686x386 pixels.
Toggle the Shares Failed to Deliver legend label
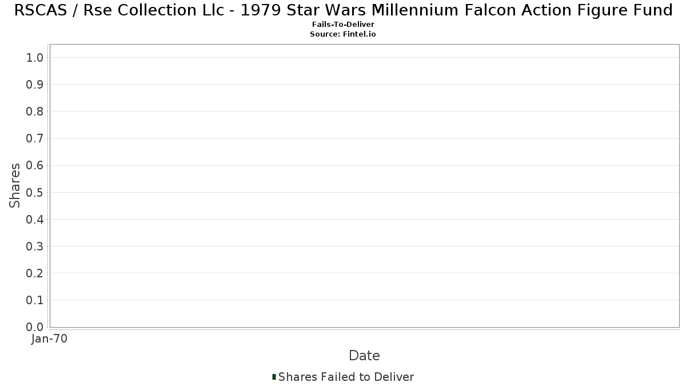tap(346, 377)
